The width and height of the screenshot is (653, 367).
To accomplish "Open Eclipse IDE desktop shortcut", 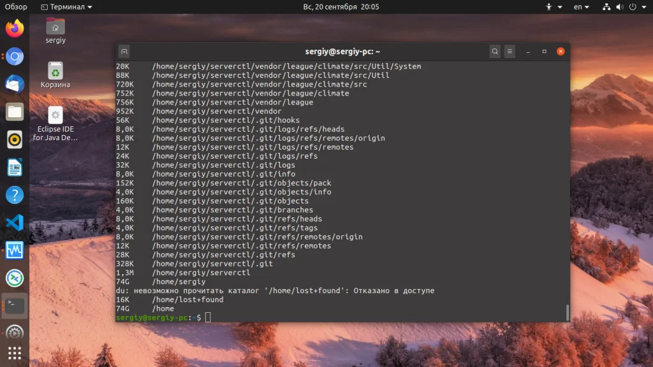I will pyautogui.click(x=55, y=124).
